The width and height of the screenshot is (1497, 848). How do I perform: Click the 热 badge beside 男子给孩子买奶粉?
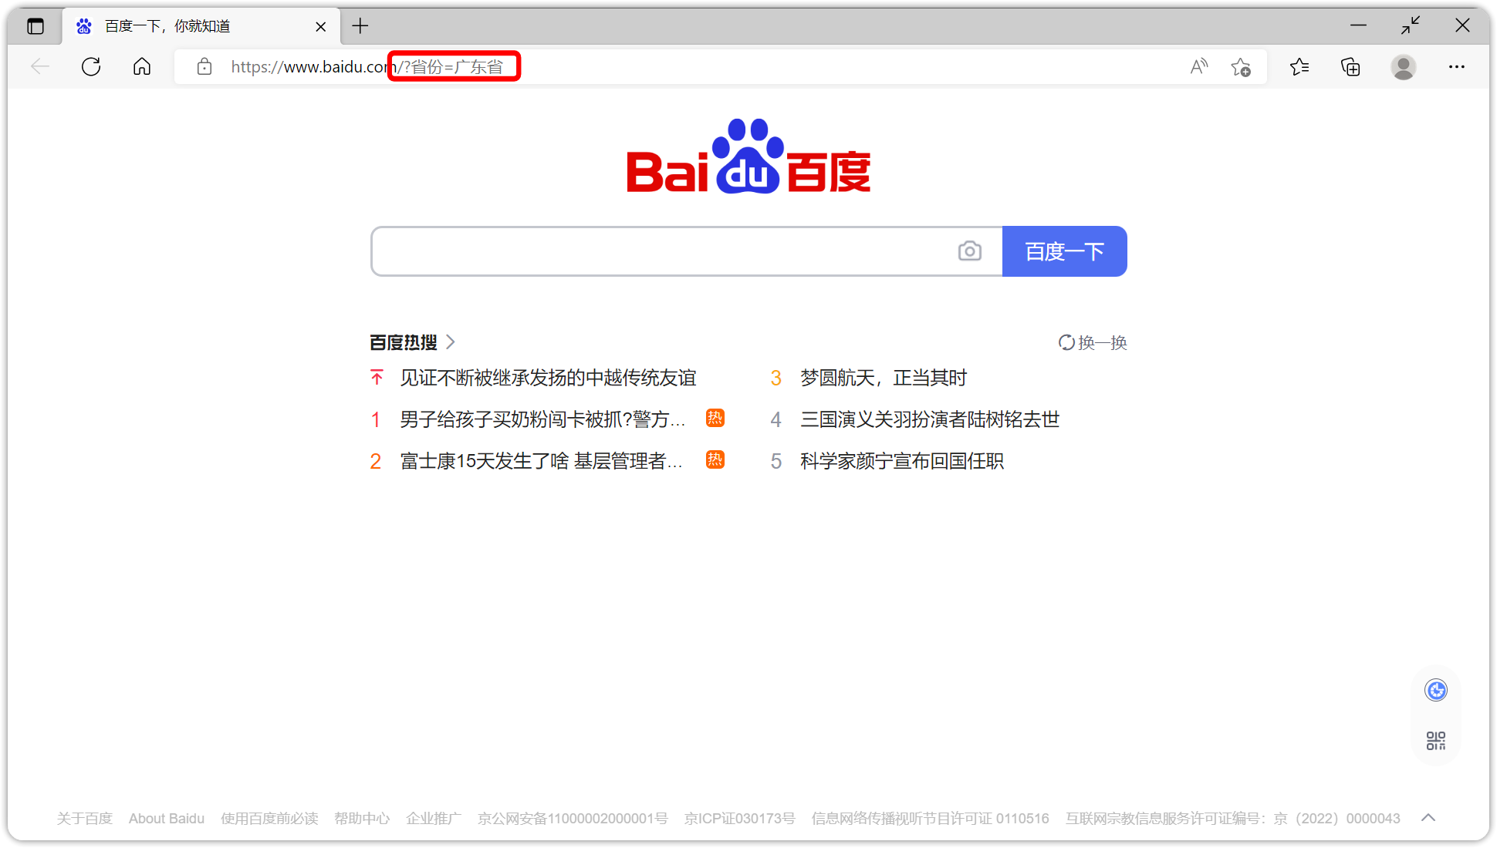[715, 419]
